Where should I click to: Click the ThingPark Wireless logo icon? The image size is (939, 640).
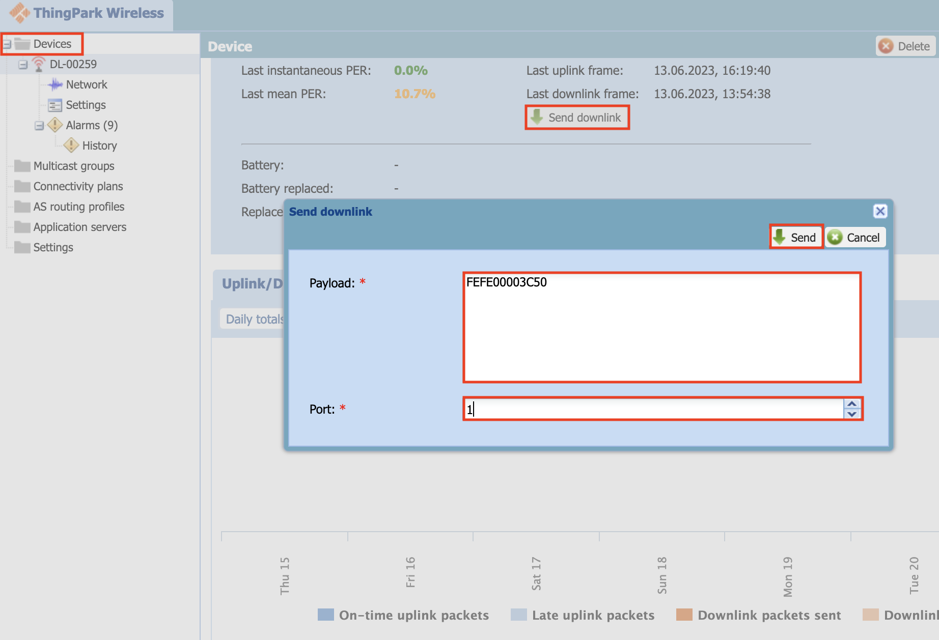point(19,13)
